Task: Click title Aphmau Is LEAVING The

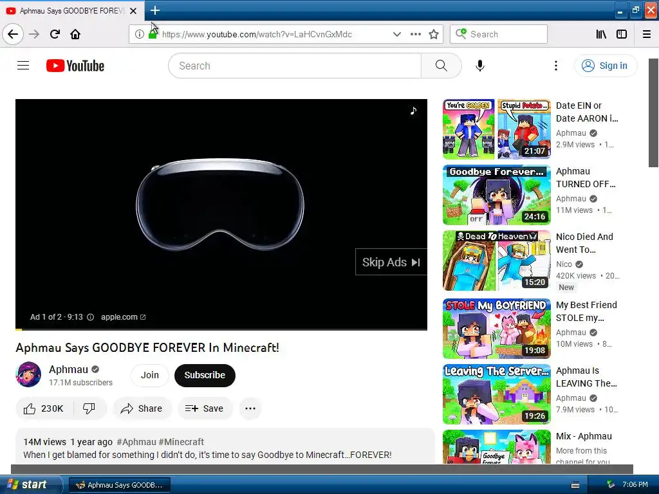Action: [586, 377]
